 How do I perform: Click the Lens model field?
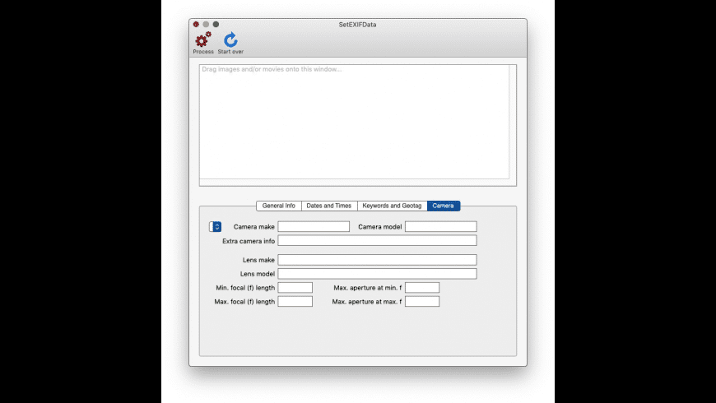click(x=377, y=273)
